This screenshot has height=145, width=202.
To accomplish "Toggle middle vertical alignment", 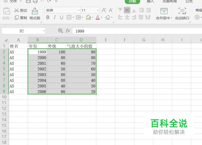I will (x=127, y=10).
